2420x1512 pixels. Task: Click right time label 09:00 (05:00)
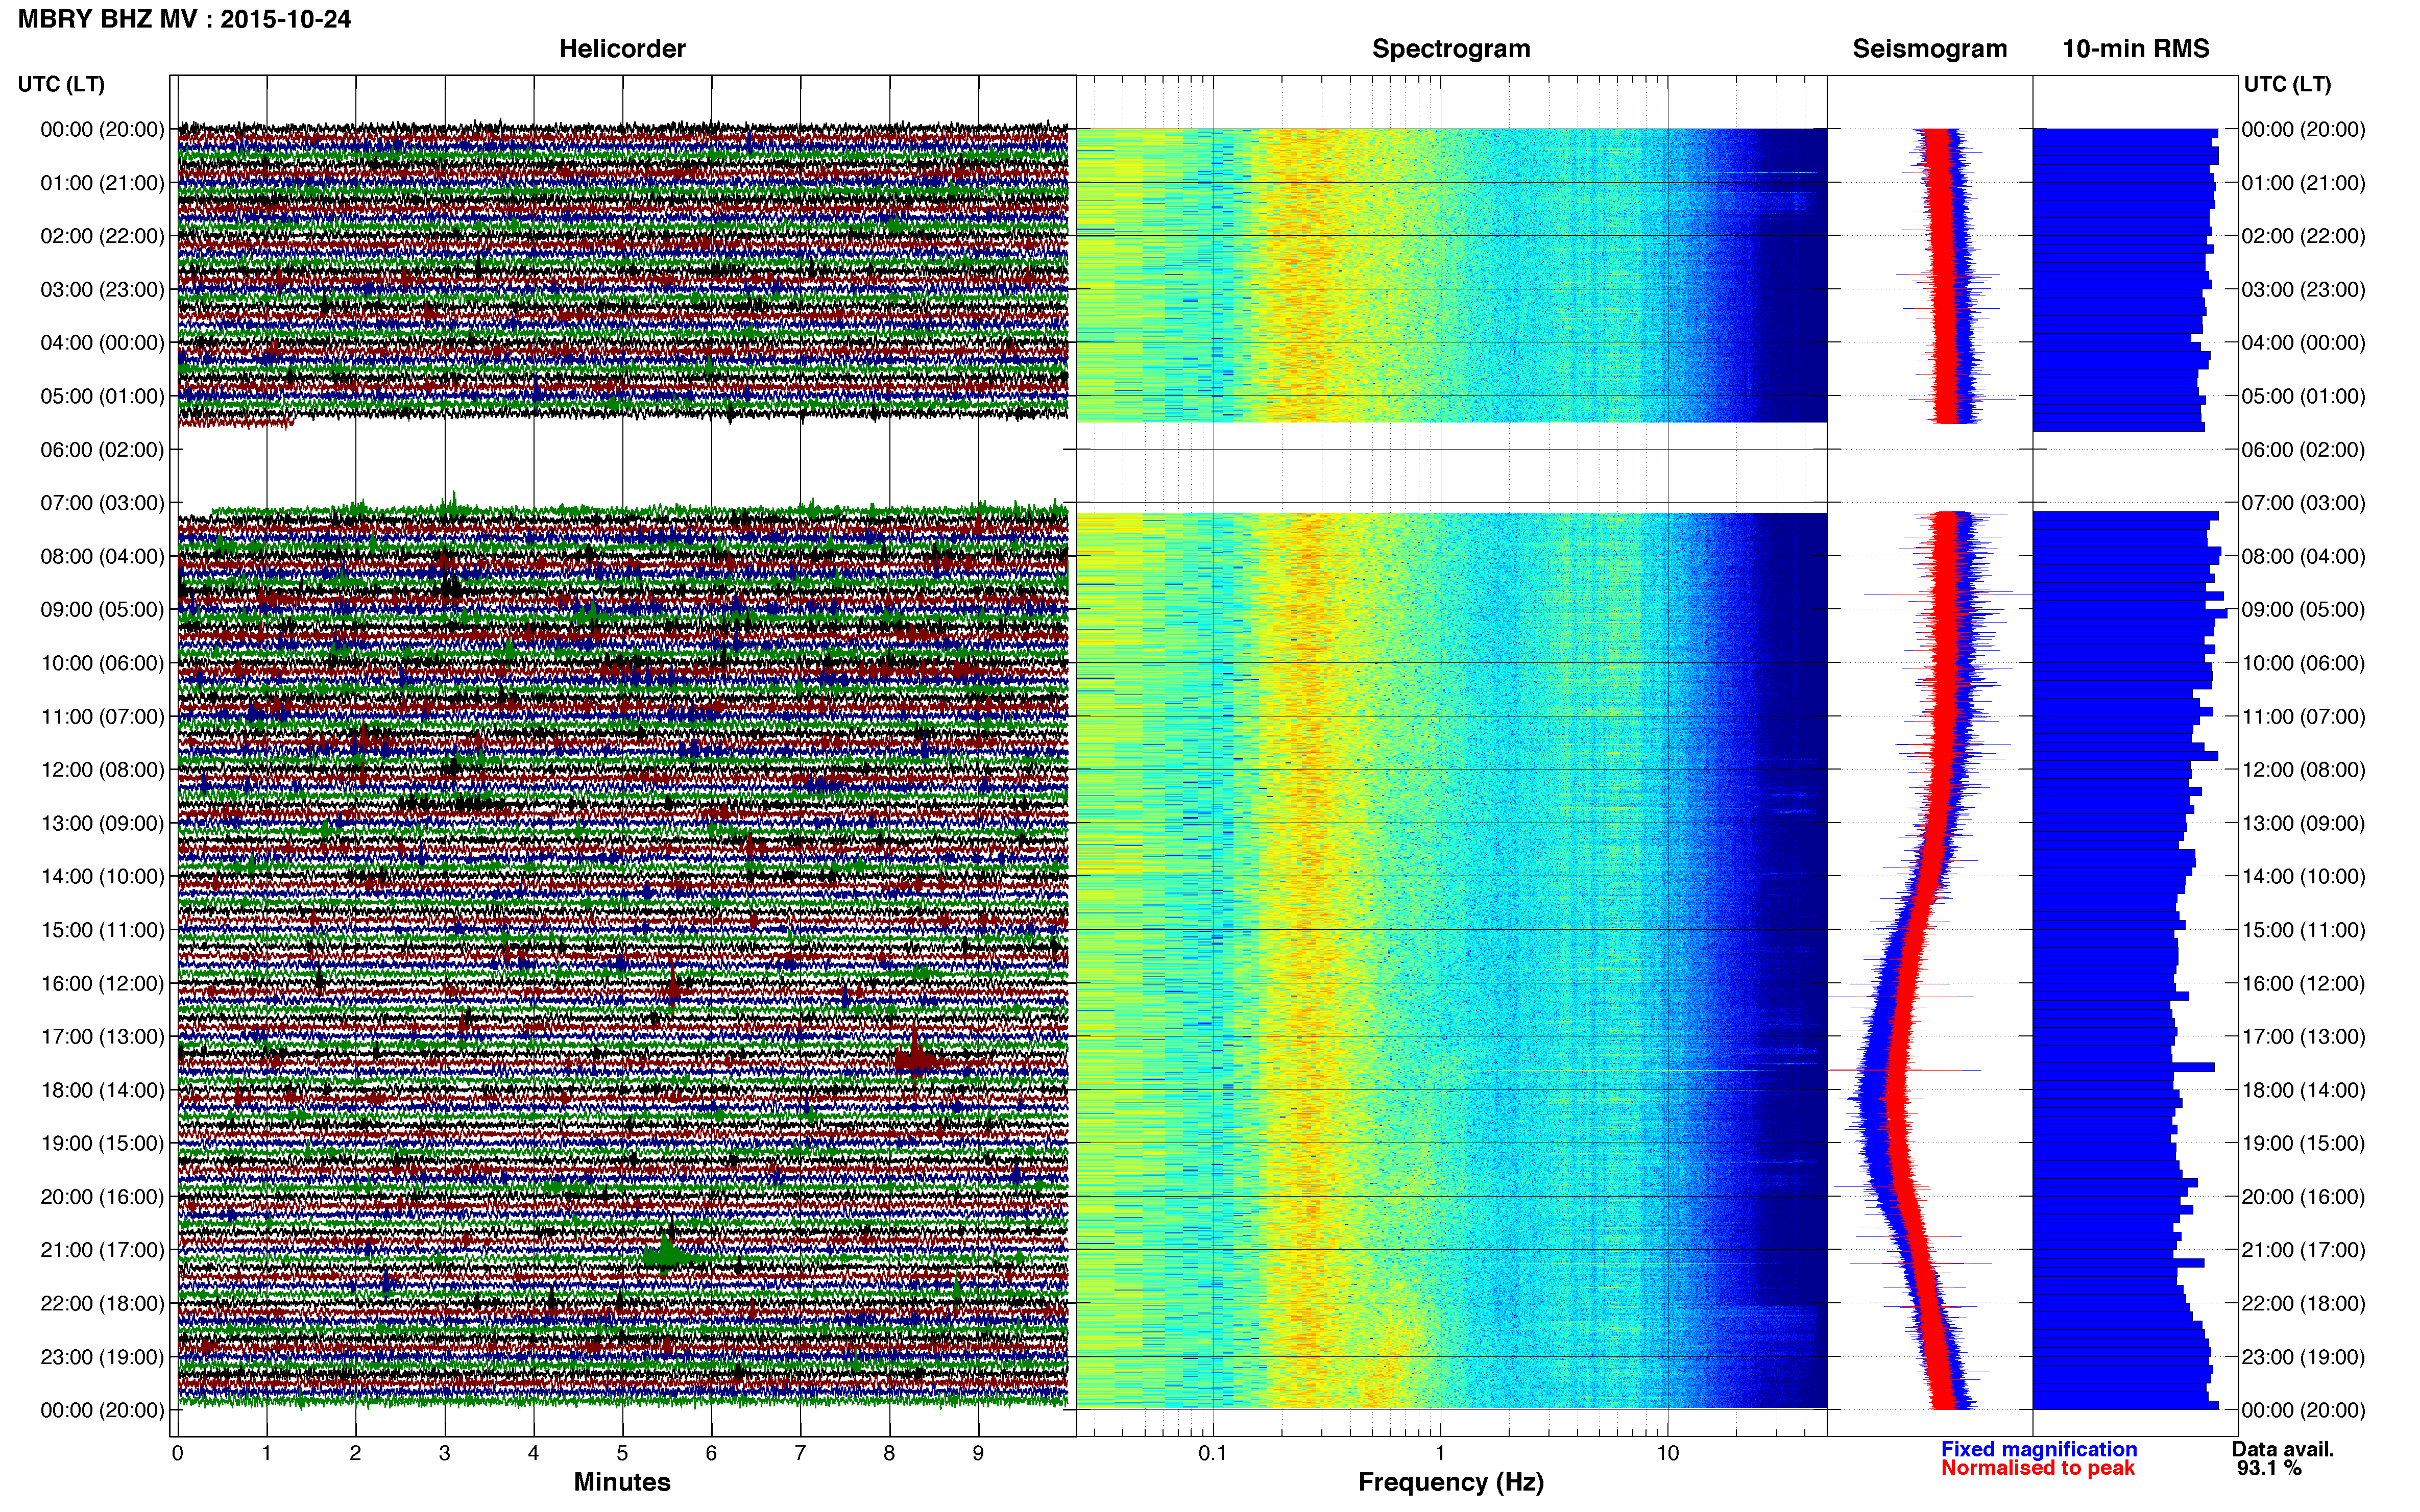pyautogui.click(x=2303, y=610)
